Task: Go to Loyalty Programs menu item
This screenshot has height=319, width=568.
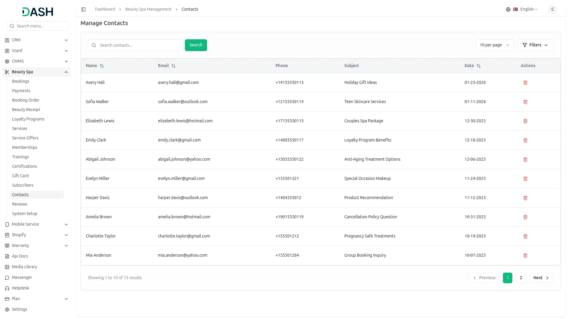Action: [28, 119]
